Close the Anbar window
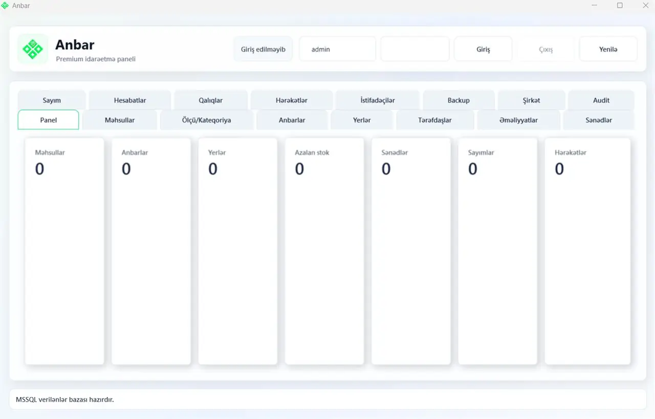This screenshot has height=419, width=655. coord(645,5)
